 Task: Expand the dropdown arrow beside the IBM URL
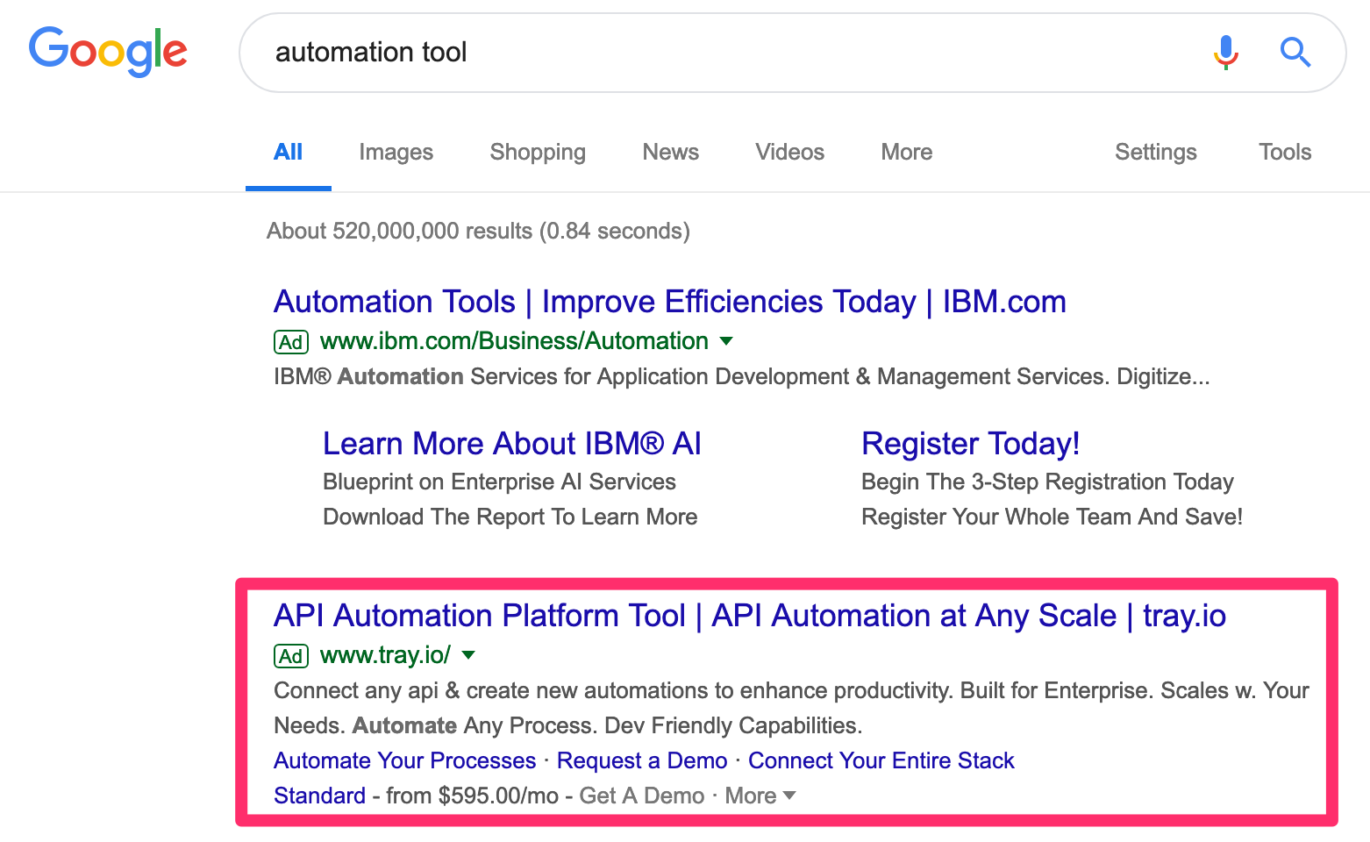coord(726,341)
